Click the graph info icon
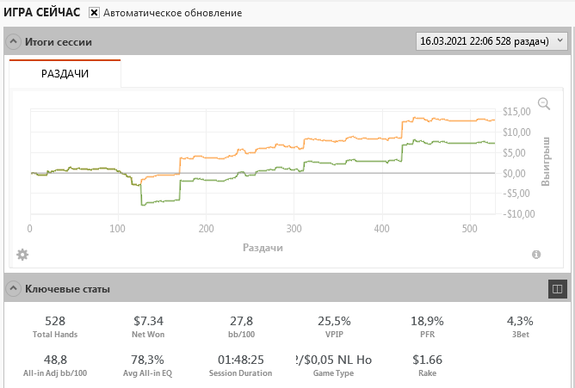 coord(536,255)
